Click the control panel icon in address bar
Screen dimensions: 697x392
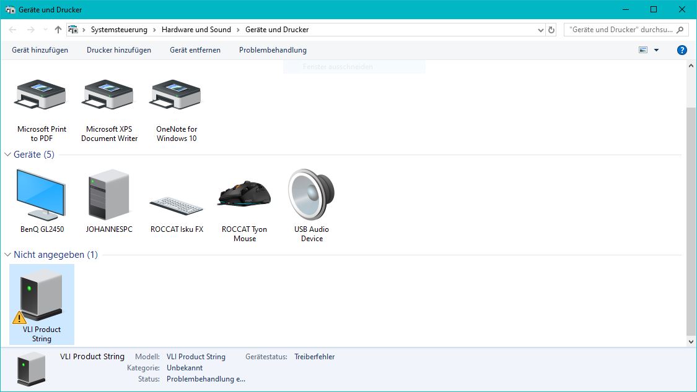click(x=73, y=30)
